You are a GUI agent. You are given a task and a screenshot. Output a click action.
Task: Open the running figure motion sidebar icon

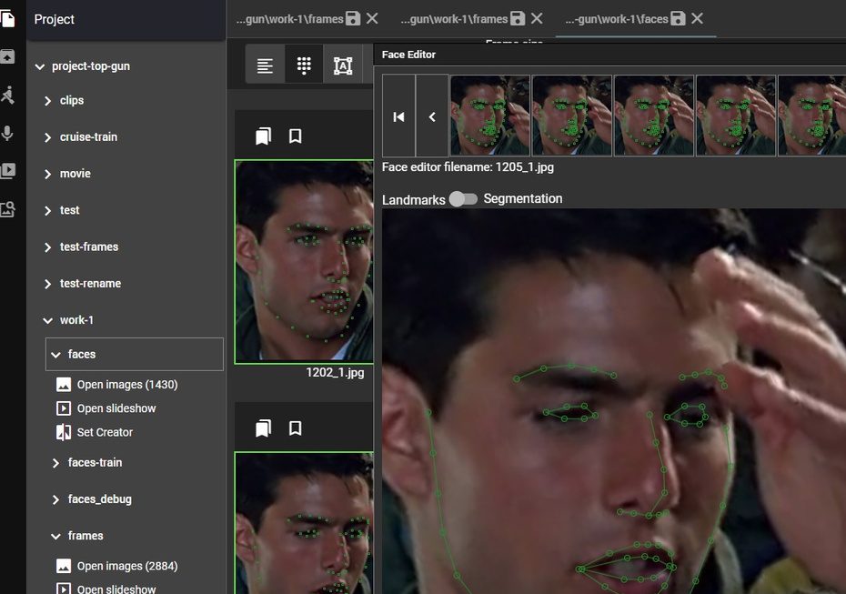click(x=7, y=95)
